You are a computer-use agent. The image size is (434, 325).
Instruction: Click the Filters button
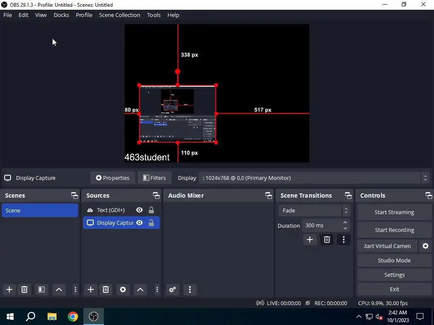154,178
